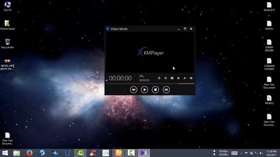Viewport: 280px width, 157px height.
Task: Click the repeat/loop circular arrow icon
Action: [x=159, y=78]
